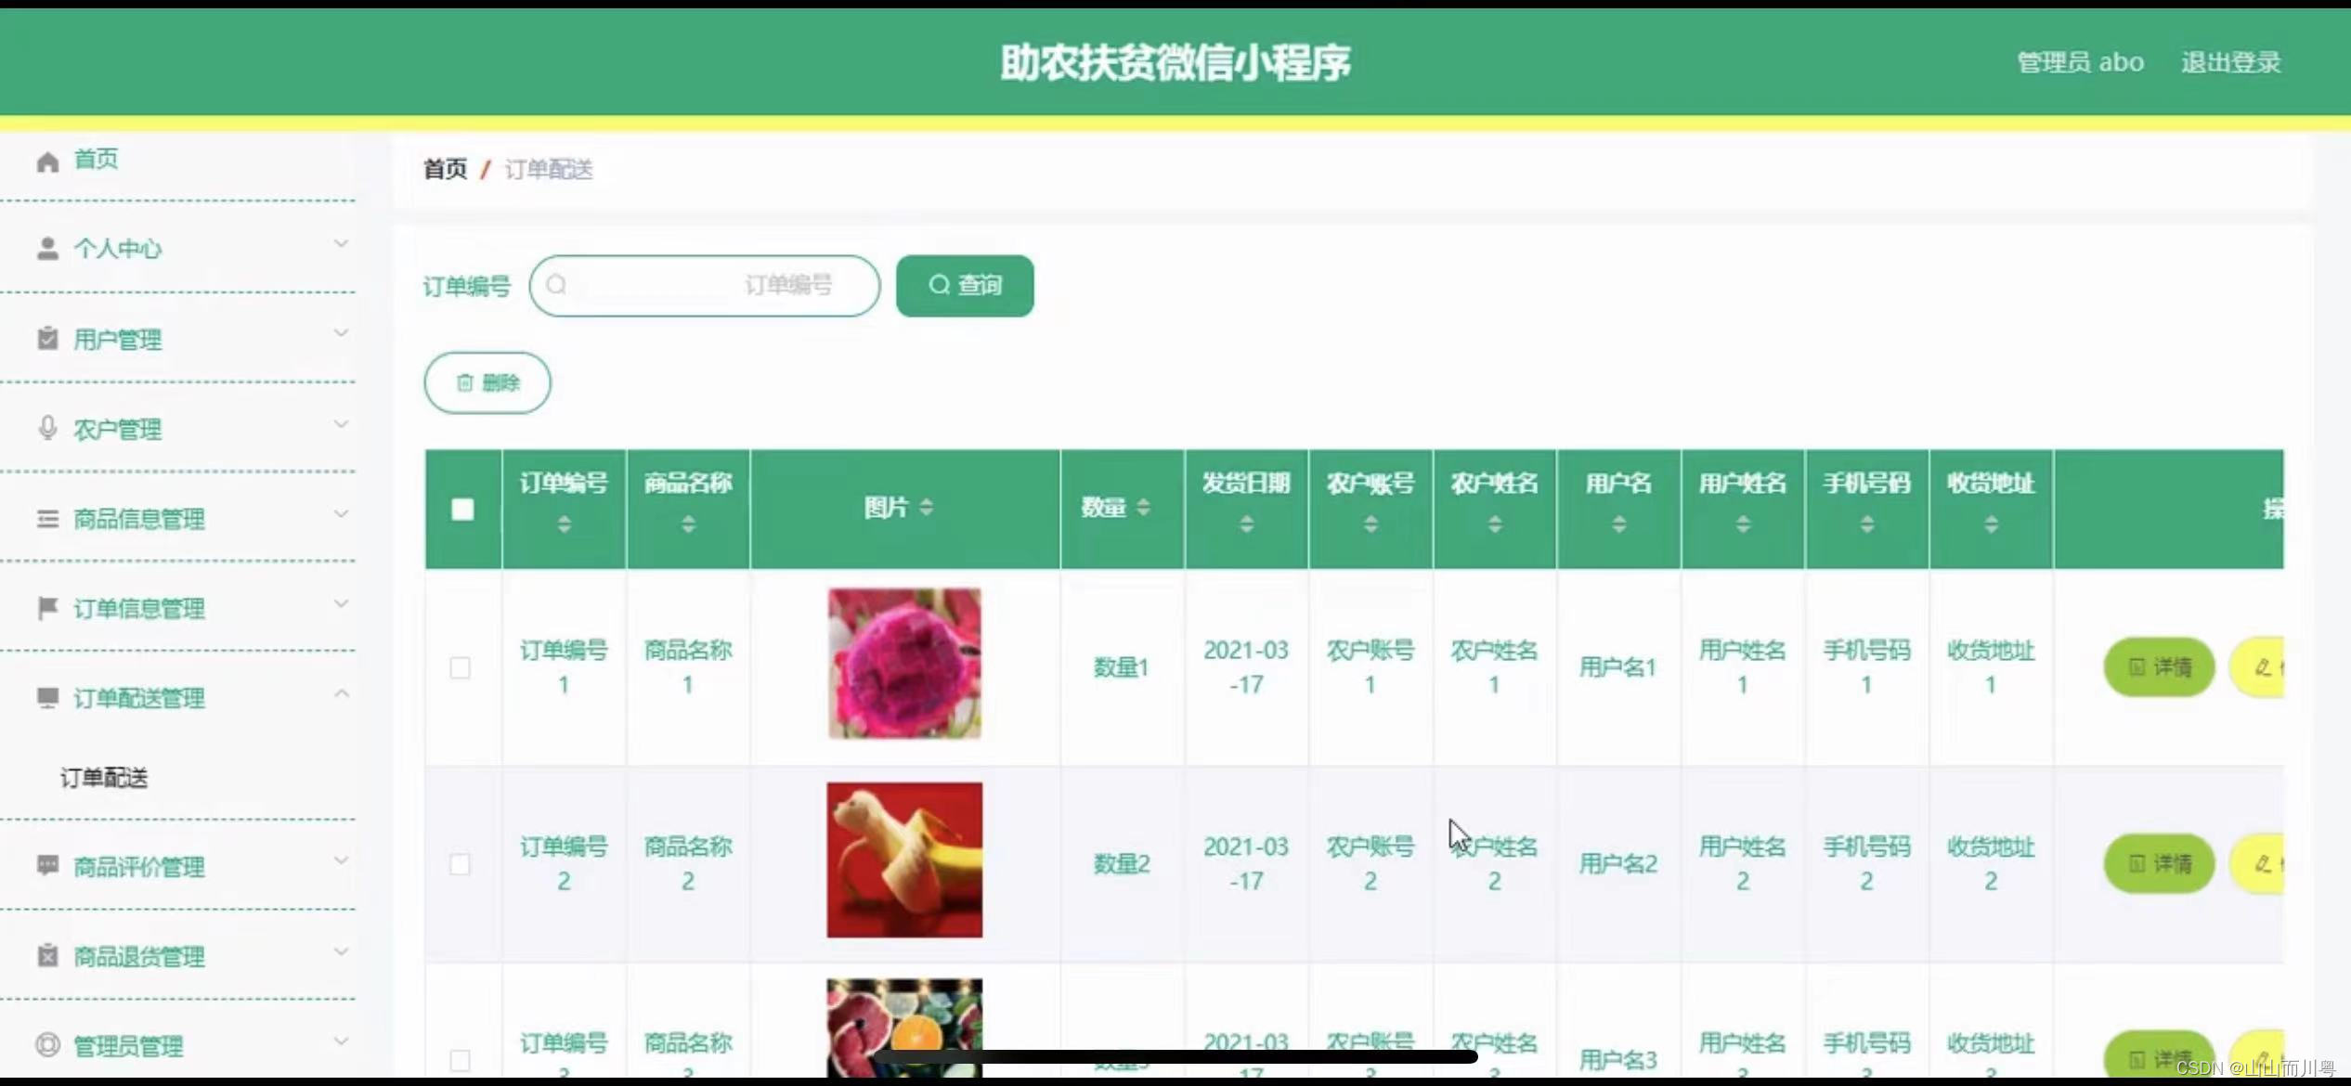Sort by 用户名 column arrows
Viewport: 2351px width, 1086px height.
click(1619, 524)
